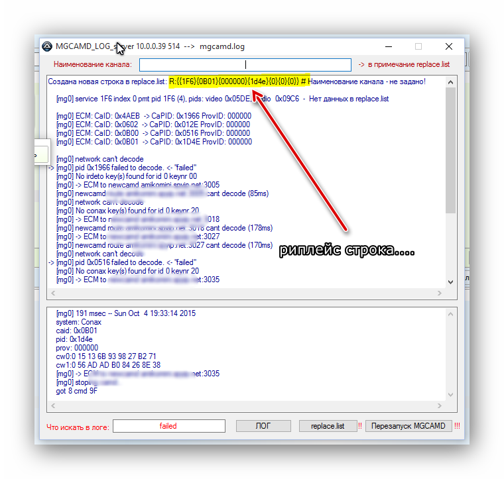Click 'system: Conax' line
The image size is (504, 479).
click(x=78, y=322)
